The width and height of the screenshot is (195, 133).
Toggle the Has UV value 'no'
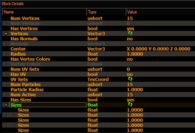click(130, 74)
